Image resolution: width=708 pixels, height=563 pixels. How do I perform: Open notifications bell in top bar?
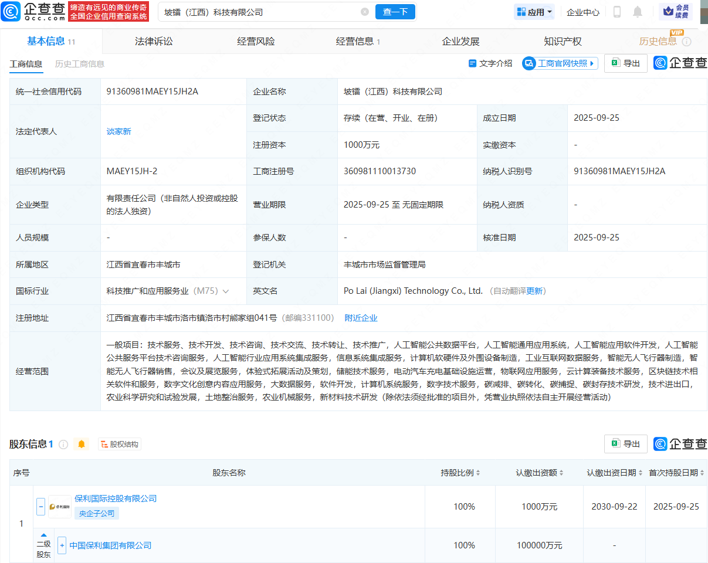click(x=638, y=12)
